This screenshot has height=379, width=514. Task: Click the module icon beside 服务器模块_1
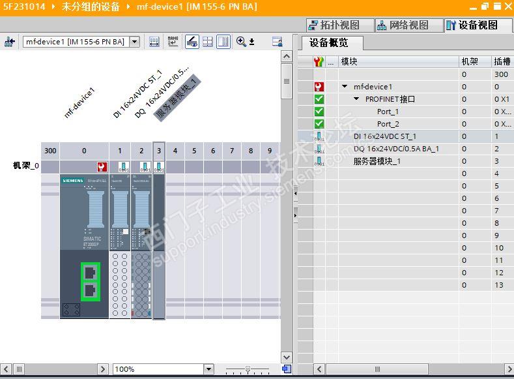point(319,161)
